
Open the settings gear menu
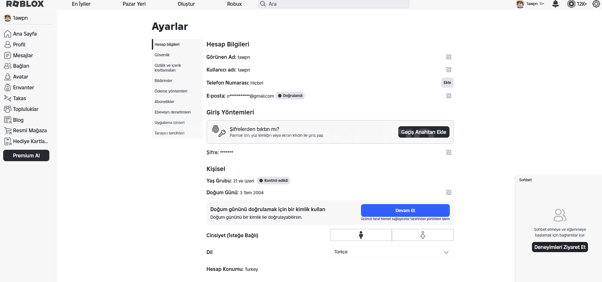pyautogui.click(x=596, y=4)
